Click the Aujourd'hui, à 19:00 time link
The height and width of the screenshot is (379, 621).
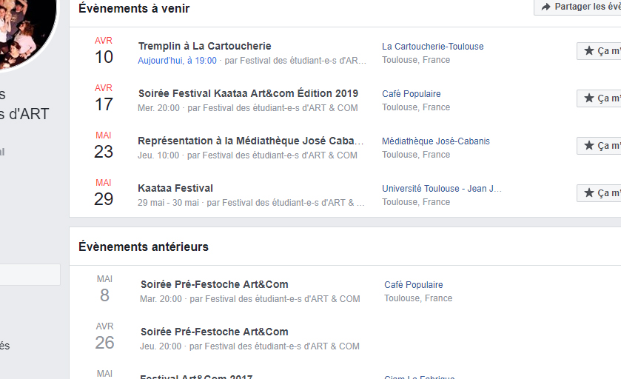coord(177,61)
